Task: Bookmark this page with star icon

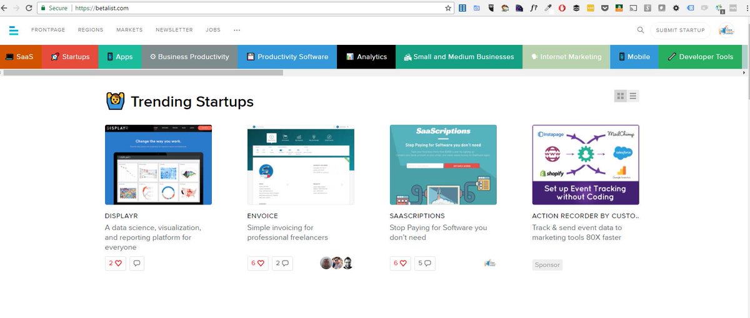Action: tap(448, 8)
